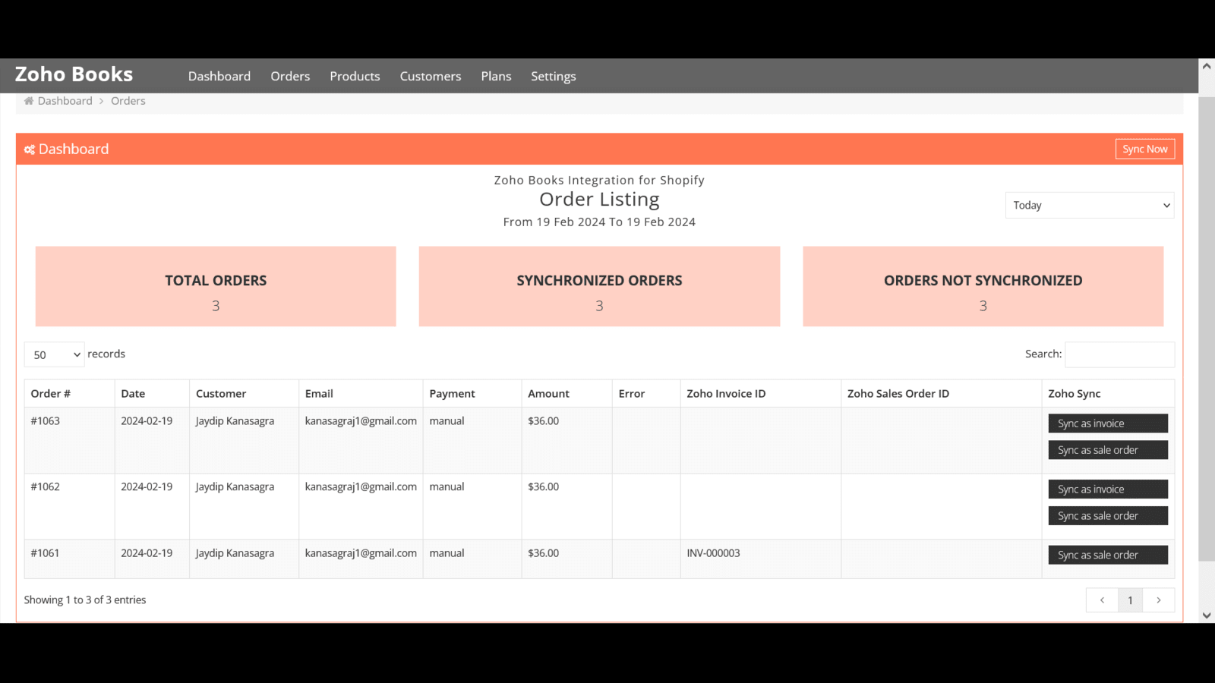This screenshot has height=683, width=1215.
Task: Click the Order Listing heading
Action: tap(599, 200)
